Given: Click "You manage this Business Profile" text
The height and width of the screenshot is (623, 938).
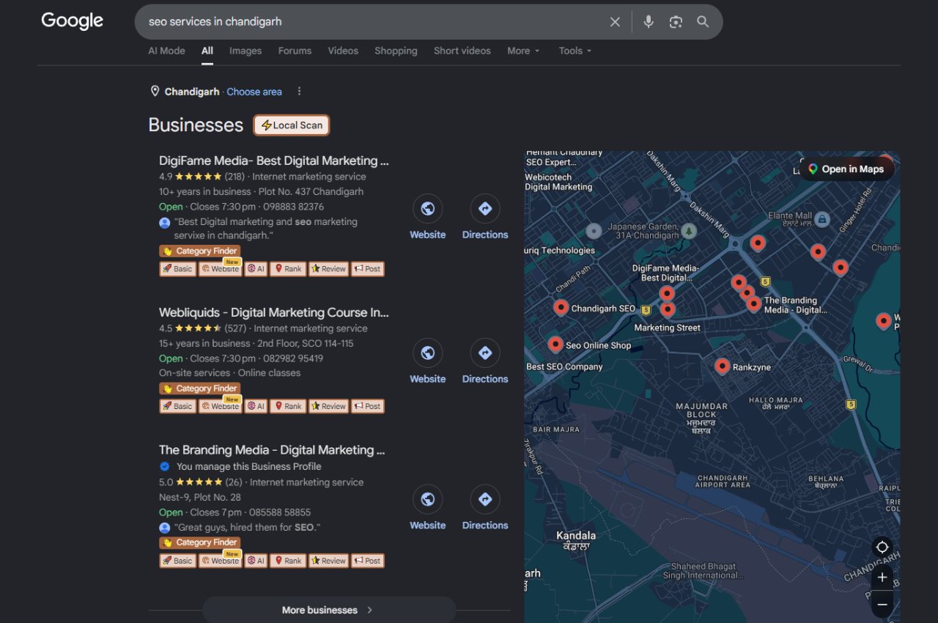Looking at the screenshot, I should click(249, 466).
